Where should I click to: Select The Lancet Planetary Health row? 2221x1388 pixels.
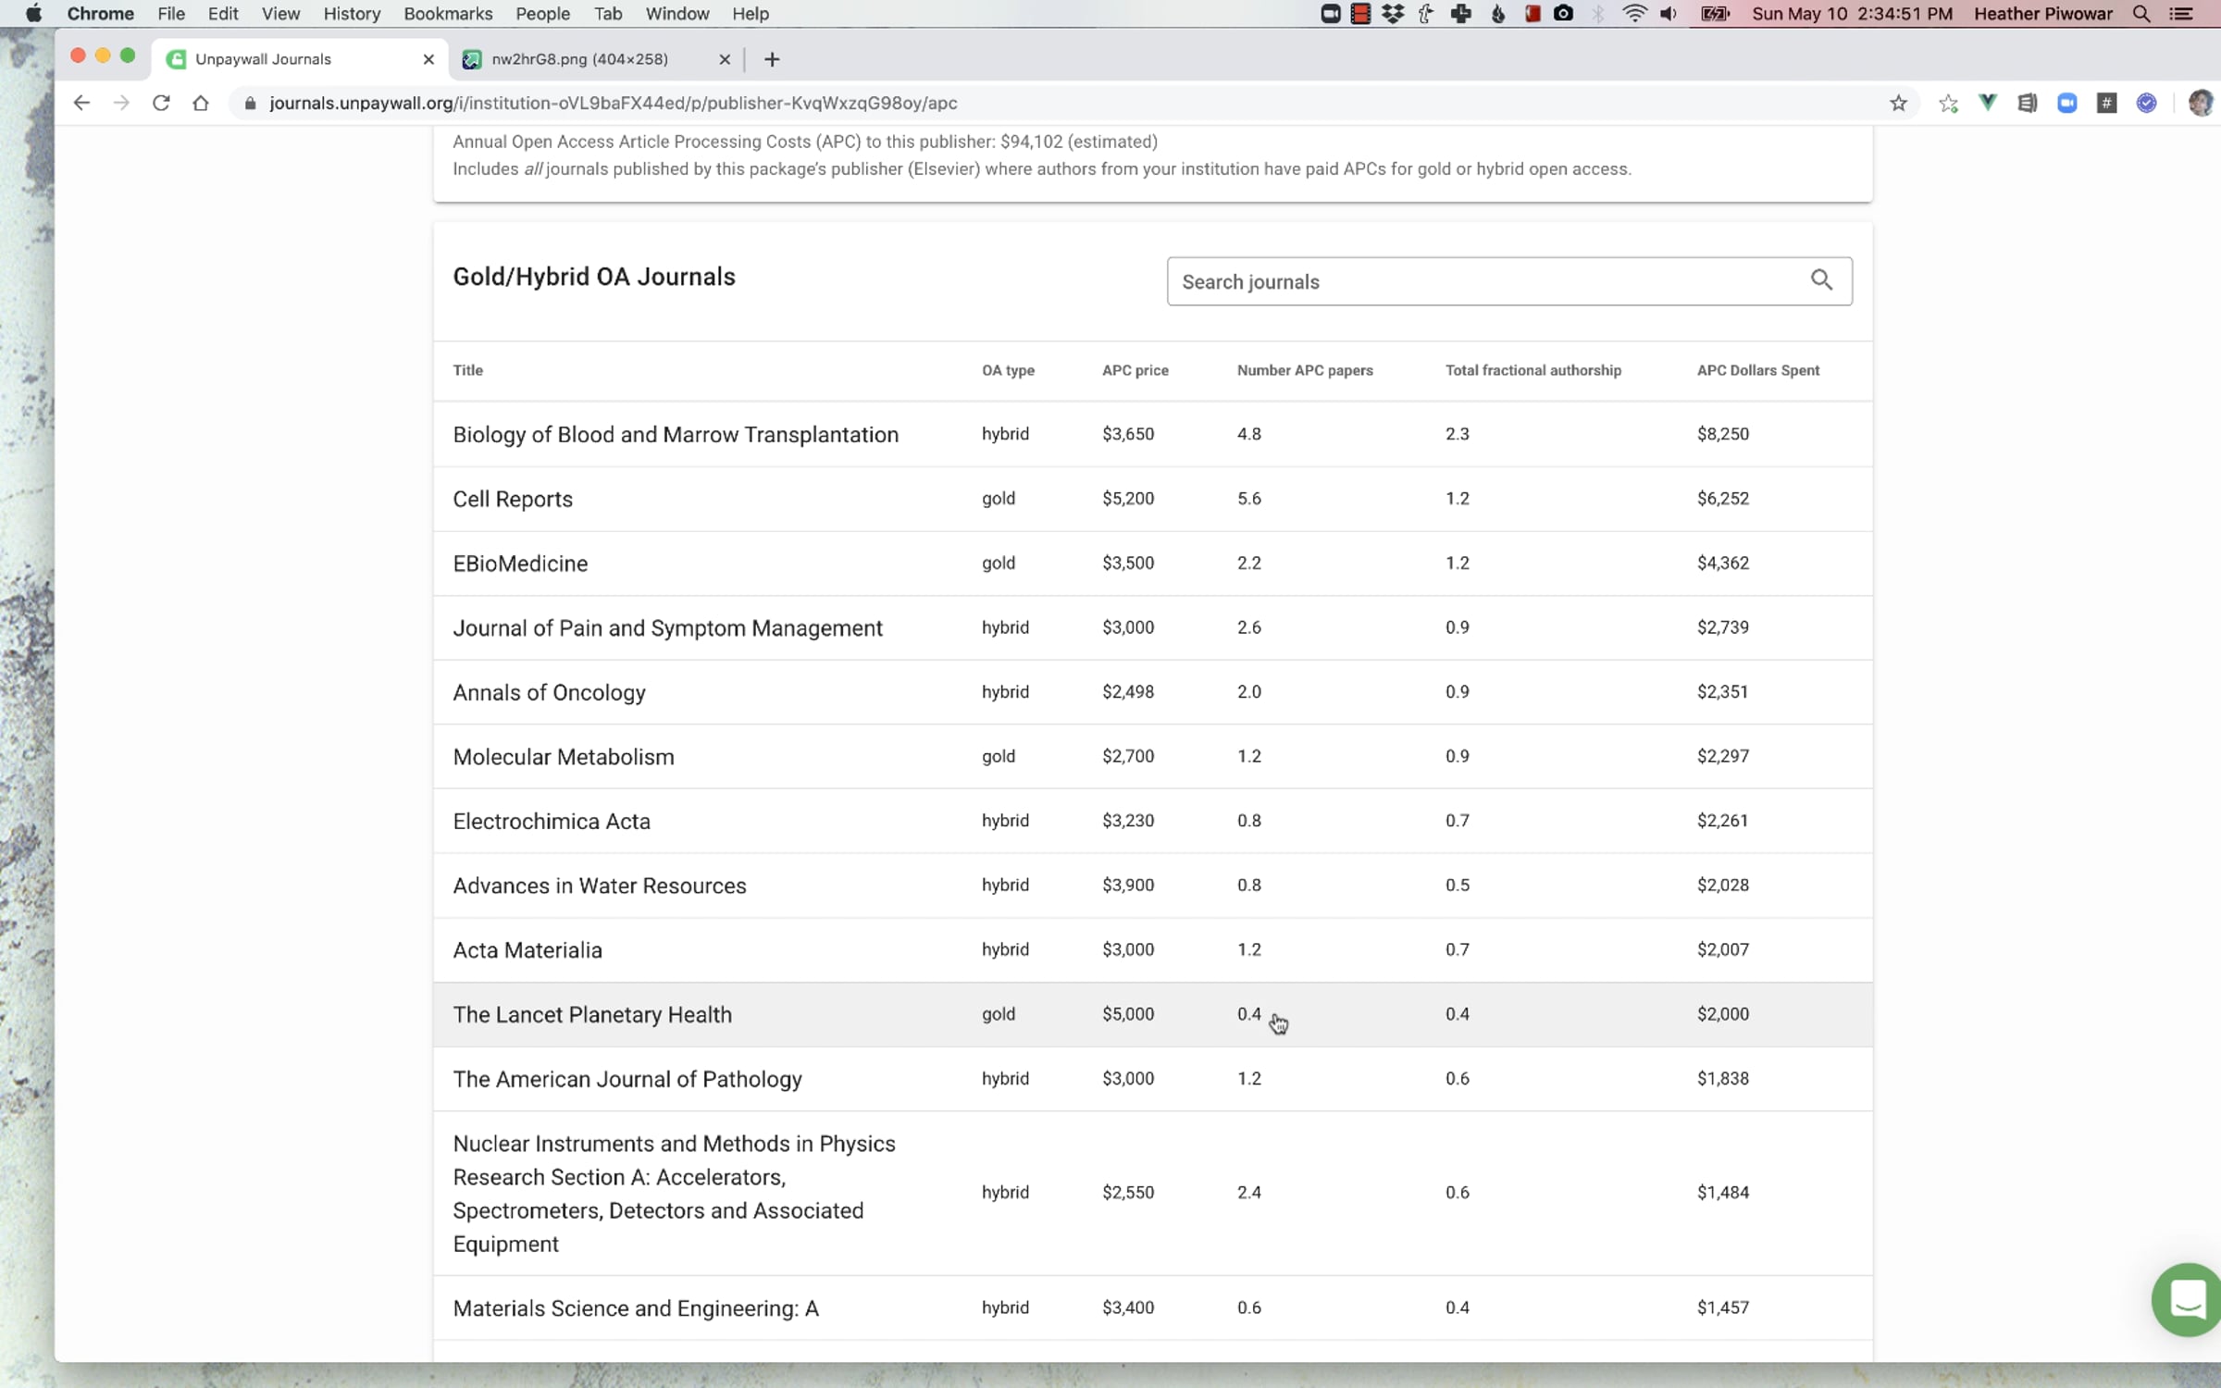[x=1152, y=1014]
